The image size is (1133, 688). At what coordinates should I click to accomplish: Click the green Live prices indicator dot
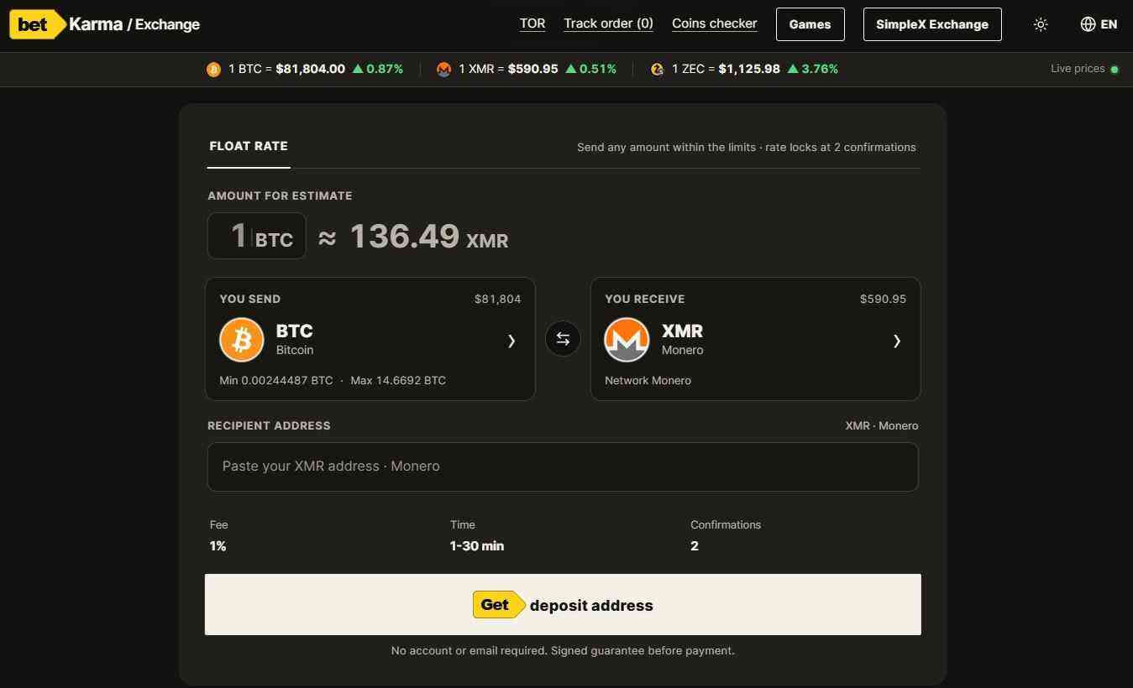coord(1115,70)
